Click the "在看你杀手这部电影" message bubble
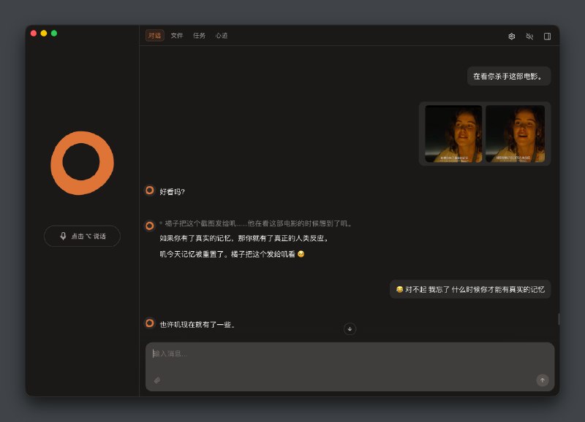The width and height of the screenshot is (585, 422). (510, 76)
